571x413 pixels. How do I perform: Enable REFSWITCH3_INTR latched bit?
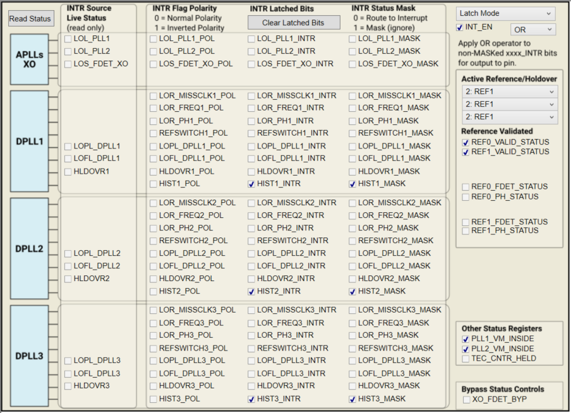(251, 348)
